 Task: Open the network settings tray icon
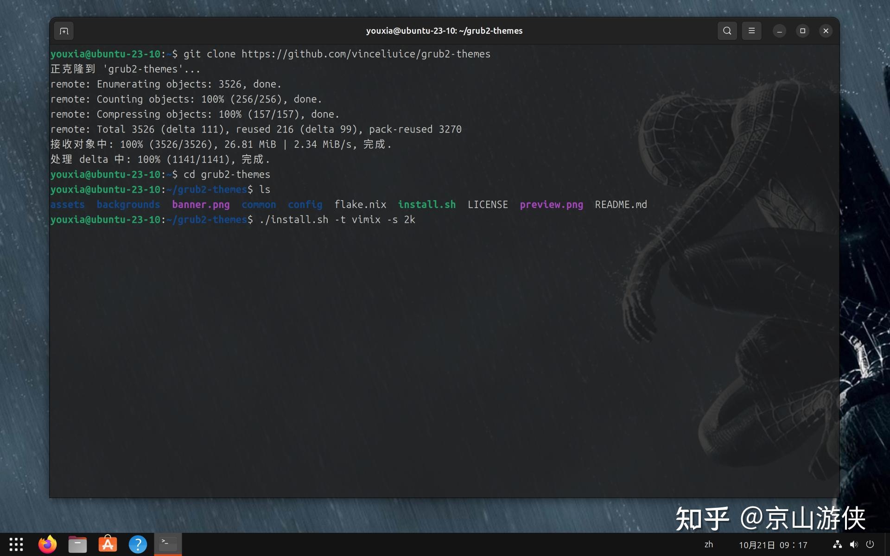[838, 545]
